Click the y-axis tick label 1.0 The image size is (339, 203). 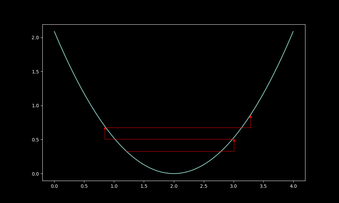pyautogui.click(x=35, y=106)
